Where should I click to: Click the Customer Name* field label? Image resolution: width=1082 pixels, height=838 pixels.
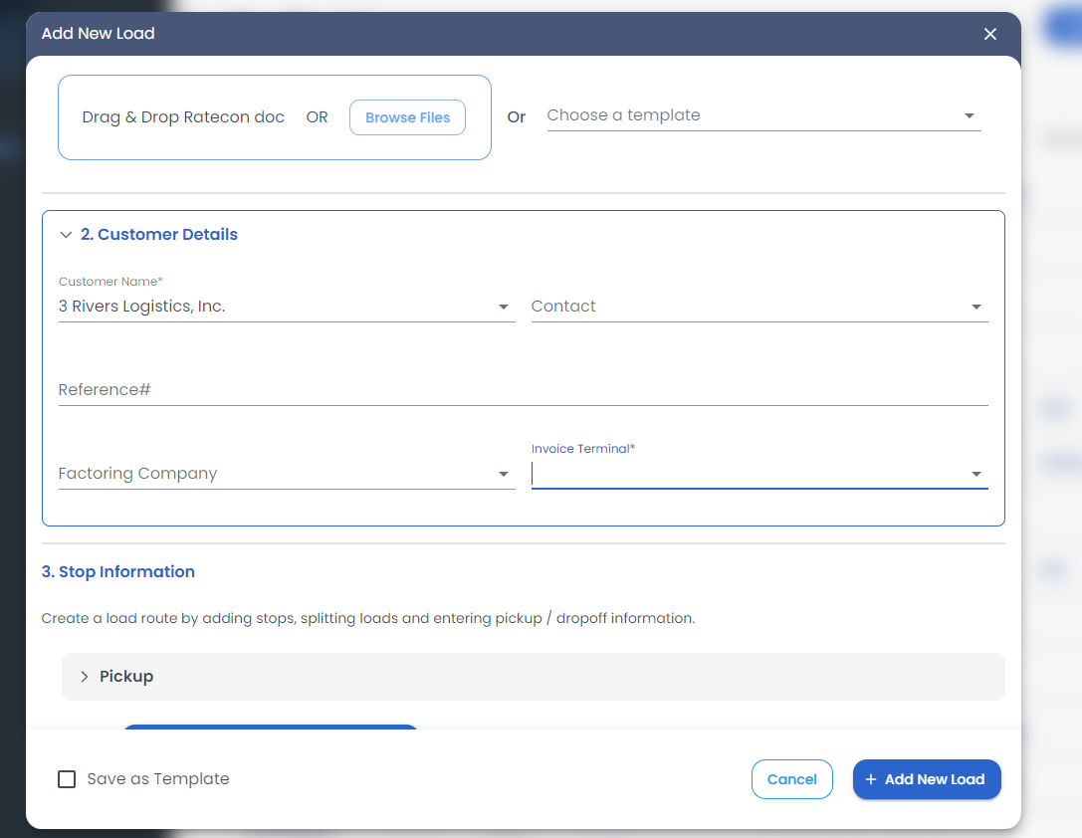click(x=110, y=282)
